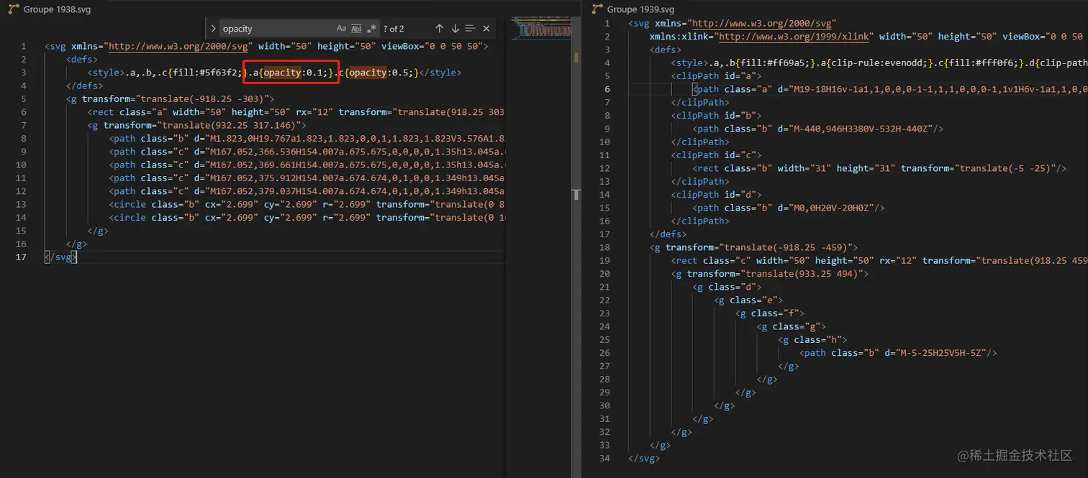The height and width of the screenshot is (478, 1088).
Task: Click the <g class="h"> line
Action: (x=812, y=339)
